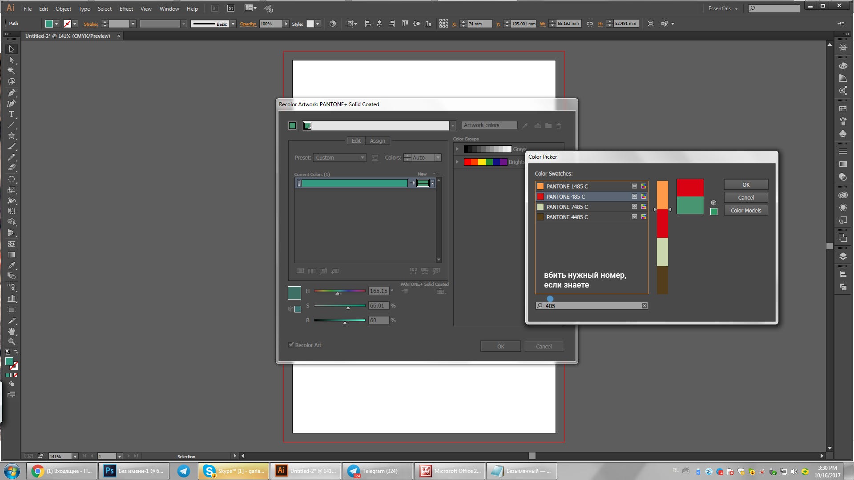Select the Lasso tool
Viewport: 854px width, 480px height.
12,82
